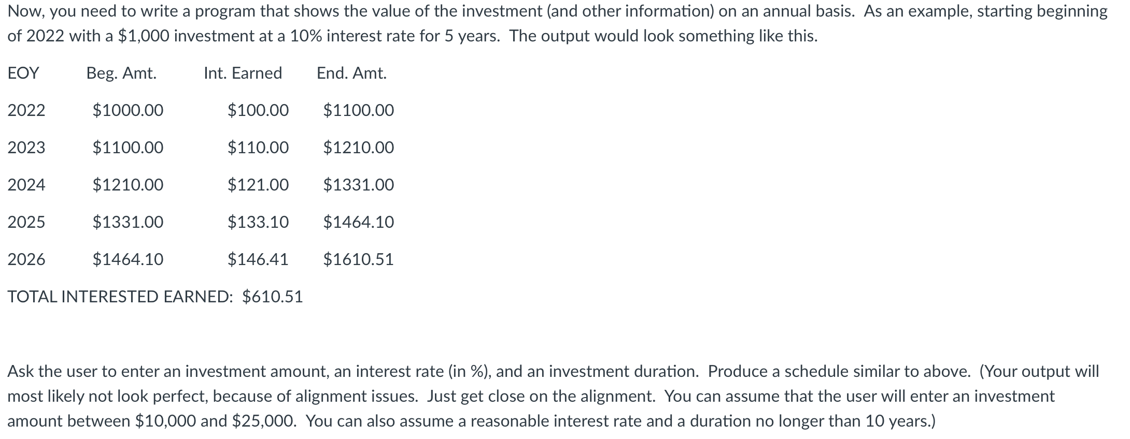The width and height of the screenshot is (1130, 439).
Task: Click the intro sentence starting 'Now, you need'
Action: pos(557,23)
